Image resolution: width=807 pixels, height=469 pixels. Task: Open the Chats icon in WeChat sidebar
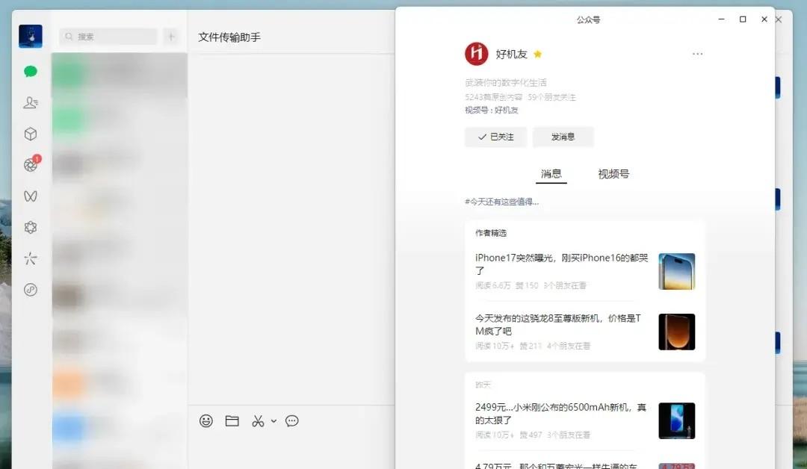click(x=31, y=72)
